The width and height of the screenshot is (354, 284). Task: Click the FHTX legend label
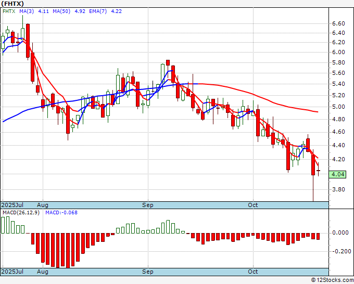pyautogui.click(x=9, y=11)
